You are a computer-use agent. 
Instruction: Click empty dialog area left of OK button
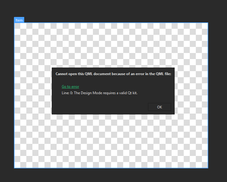coord(100,107)
